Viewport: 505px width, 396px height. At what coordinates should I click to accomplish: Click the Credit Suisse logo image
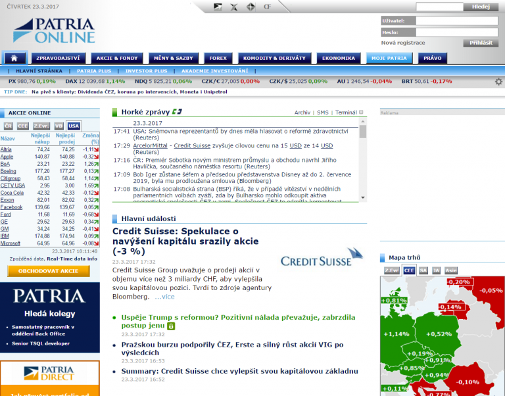point(322,260)
